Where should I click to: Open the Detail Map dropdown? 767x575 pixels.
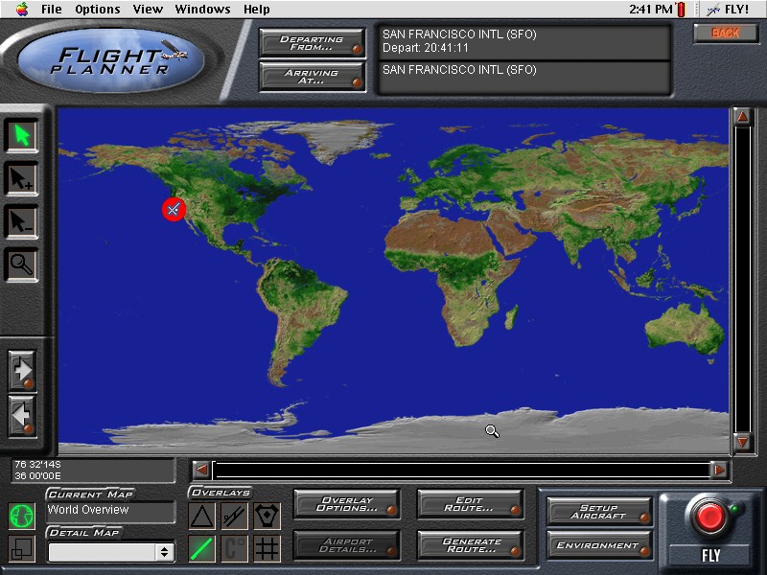[111, 553]
